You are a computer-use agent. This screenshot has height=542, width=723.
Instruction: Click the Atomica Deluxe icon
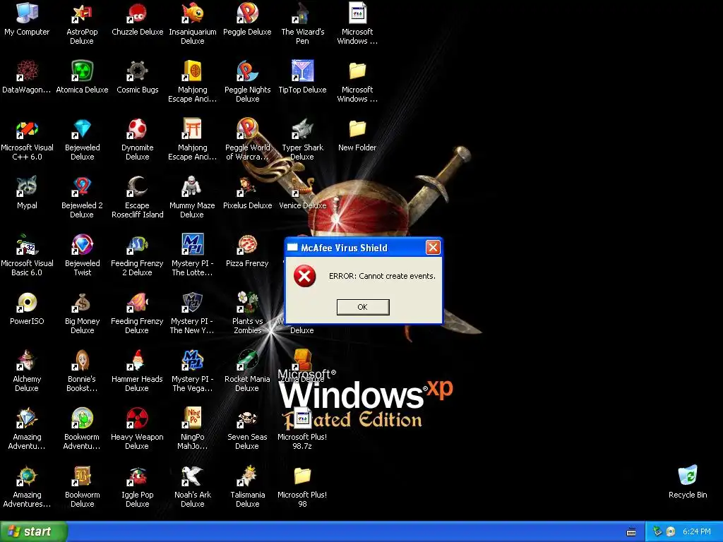[82, 71]
